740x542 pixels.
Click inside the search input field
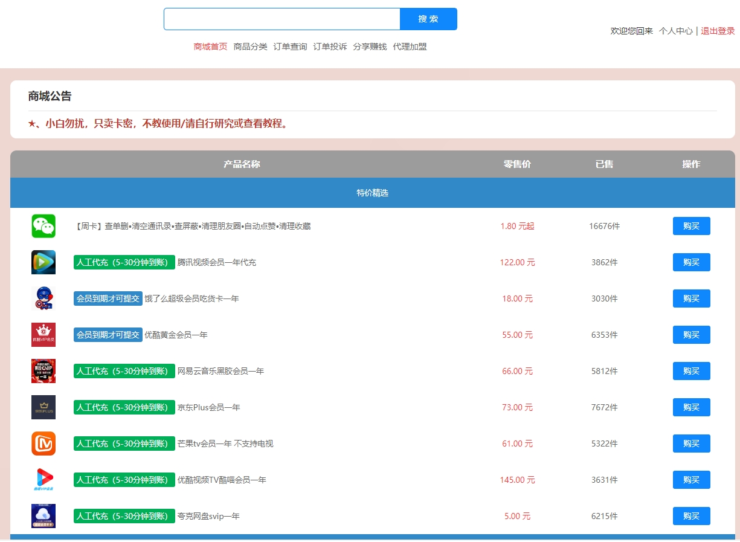(x=281, y=19)
